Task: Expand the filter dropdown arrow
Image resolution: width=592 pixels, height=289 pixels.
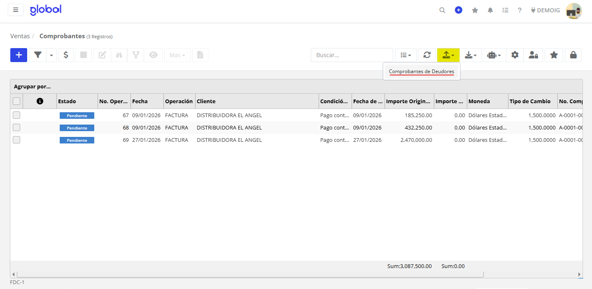Action: point(51,55)
